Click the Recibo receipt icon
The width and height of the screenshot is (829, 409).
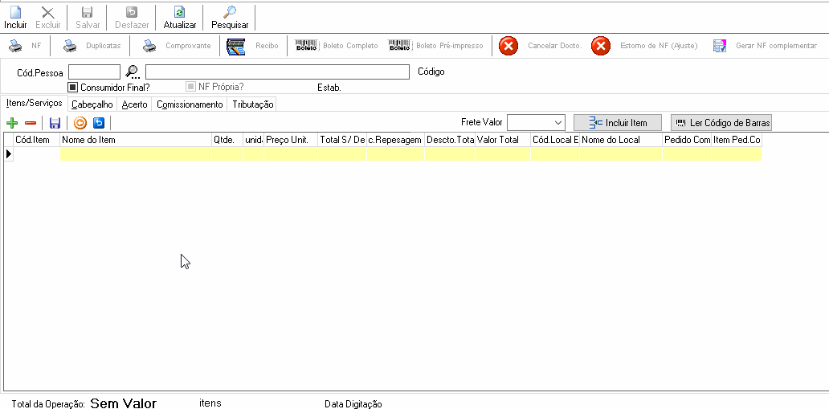click(x=236, y=47)
